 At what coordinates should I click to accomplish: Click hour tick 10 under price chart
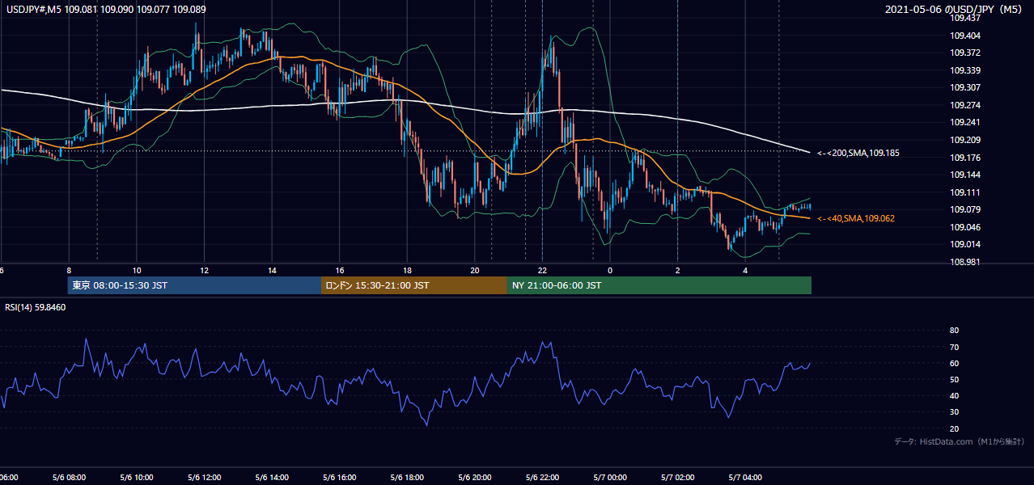coord(137,271)
